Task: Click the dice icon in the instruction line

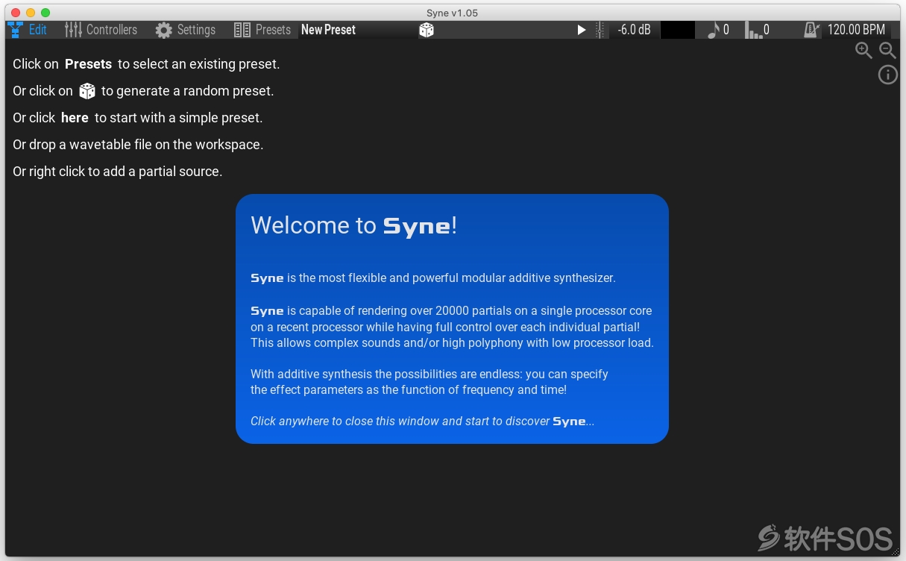Action: point(87,91)
